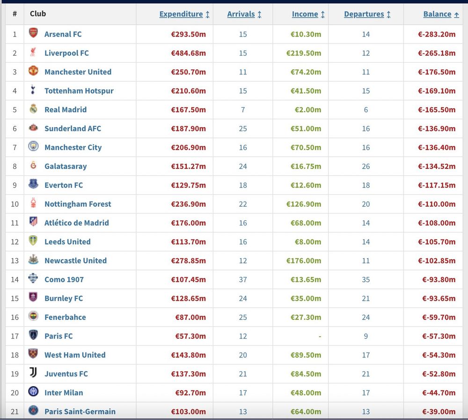This screenshot has height=420, width=468.
Task: Click the Liverpool FC club crest
Action: tap(33, 53)
